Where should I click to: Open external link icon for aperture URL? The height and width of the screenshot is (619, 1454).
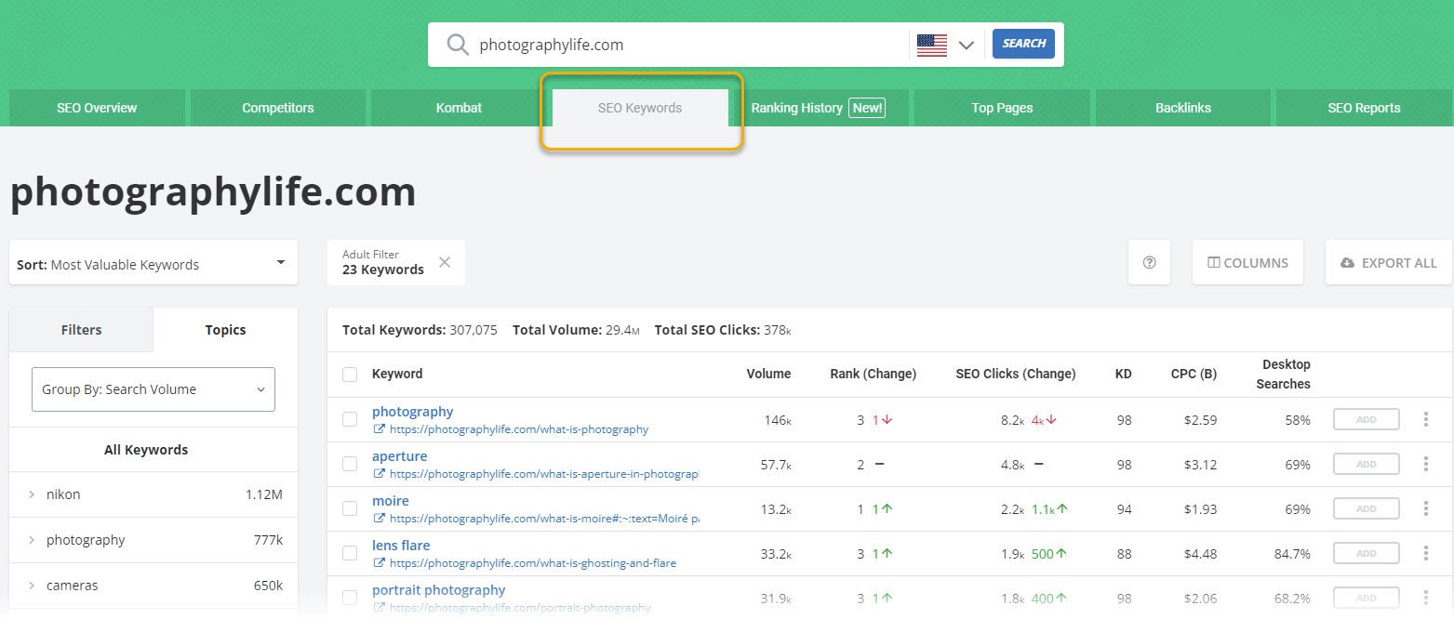(379, 474)
